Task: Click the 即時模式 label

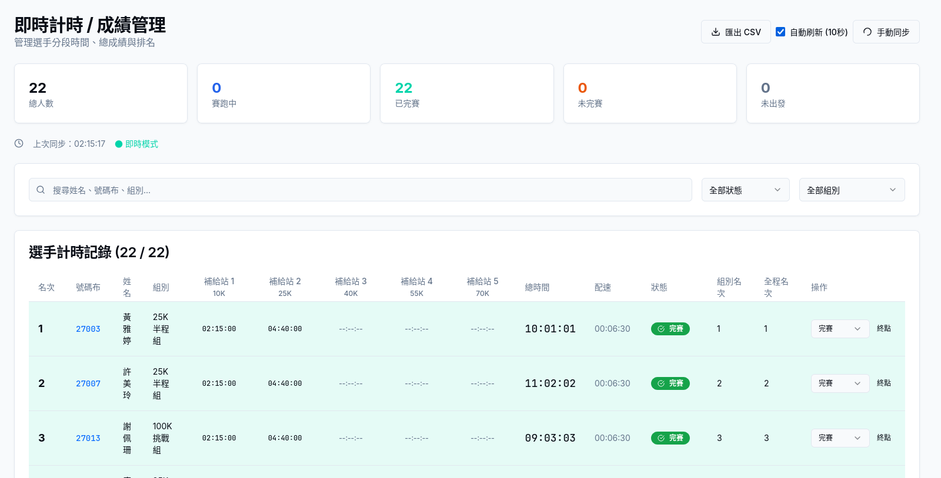Action: [x=142, y=144]
